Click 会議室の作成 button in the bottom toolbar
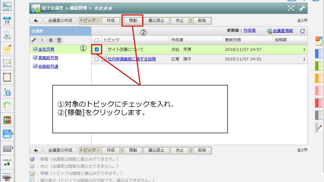 [x=60, y=150]
